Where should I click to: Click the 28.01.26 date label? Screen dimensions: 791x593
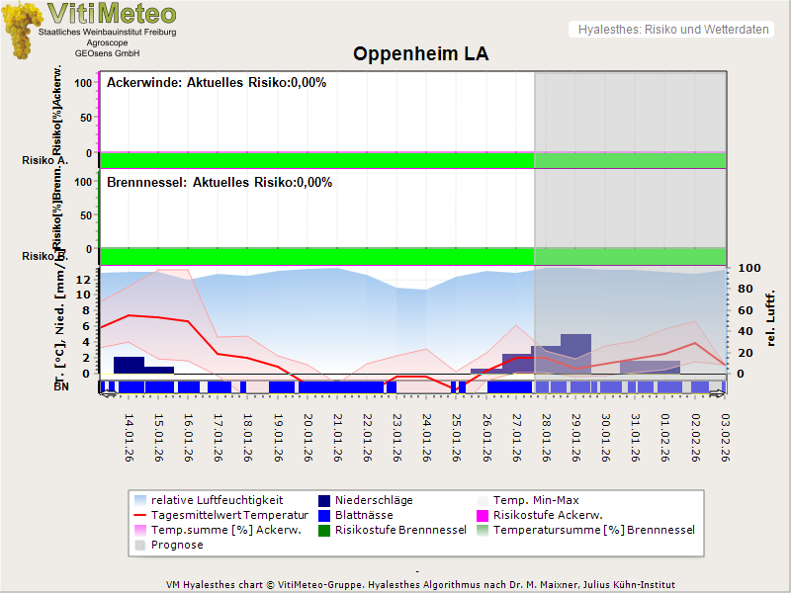click(x=545, y=437)
